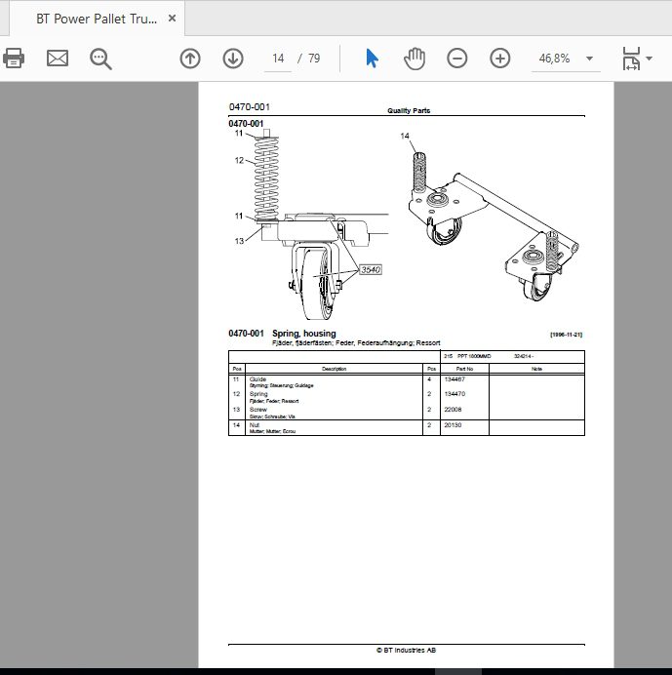The width and height of the screenshot is (672, 675).
Task: Click the 'Pcs' column header
Action: (x=432, y=369)
